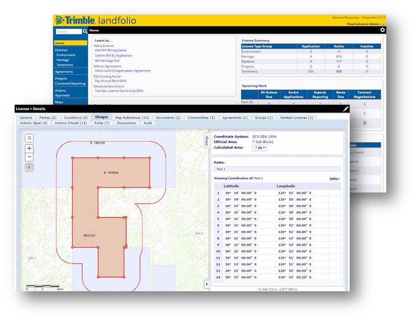Collapse the shape panel arrow at bottom

pyautogui.click(x=207, y=284)
